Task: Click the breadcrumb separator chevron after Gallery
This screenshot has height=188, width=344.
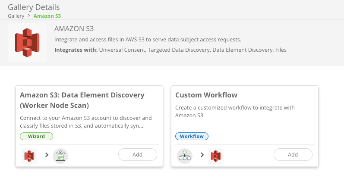Action: tap(29, 16)
